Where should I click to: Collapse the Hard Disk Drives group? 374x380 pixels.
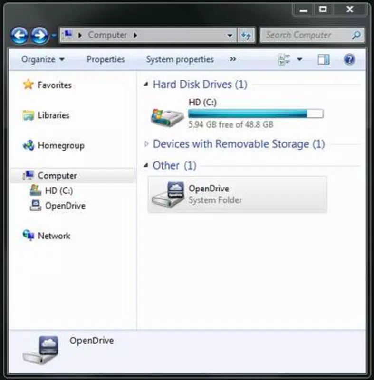coord(146,85)
